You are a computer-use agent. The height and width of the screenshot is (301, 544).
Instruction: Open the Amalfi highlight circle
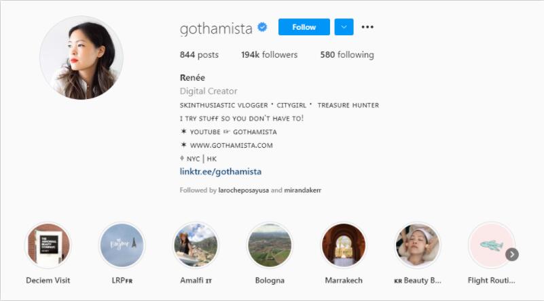pyautogui.click(x=196, y=245)
